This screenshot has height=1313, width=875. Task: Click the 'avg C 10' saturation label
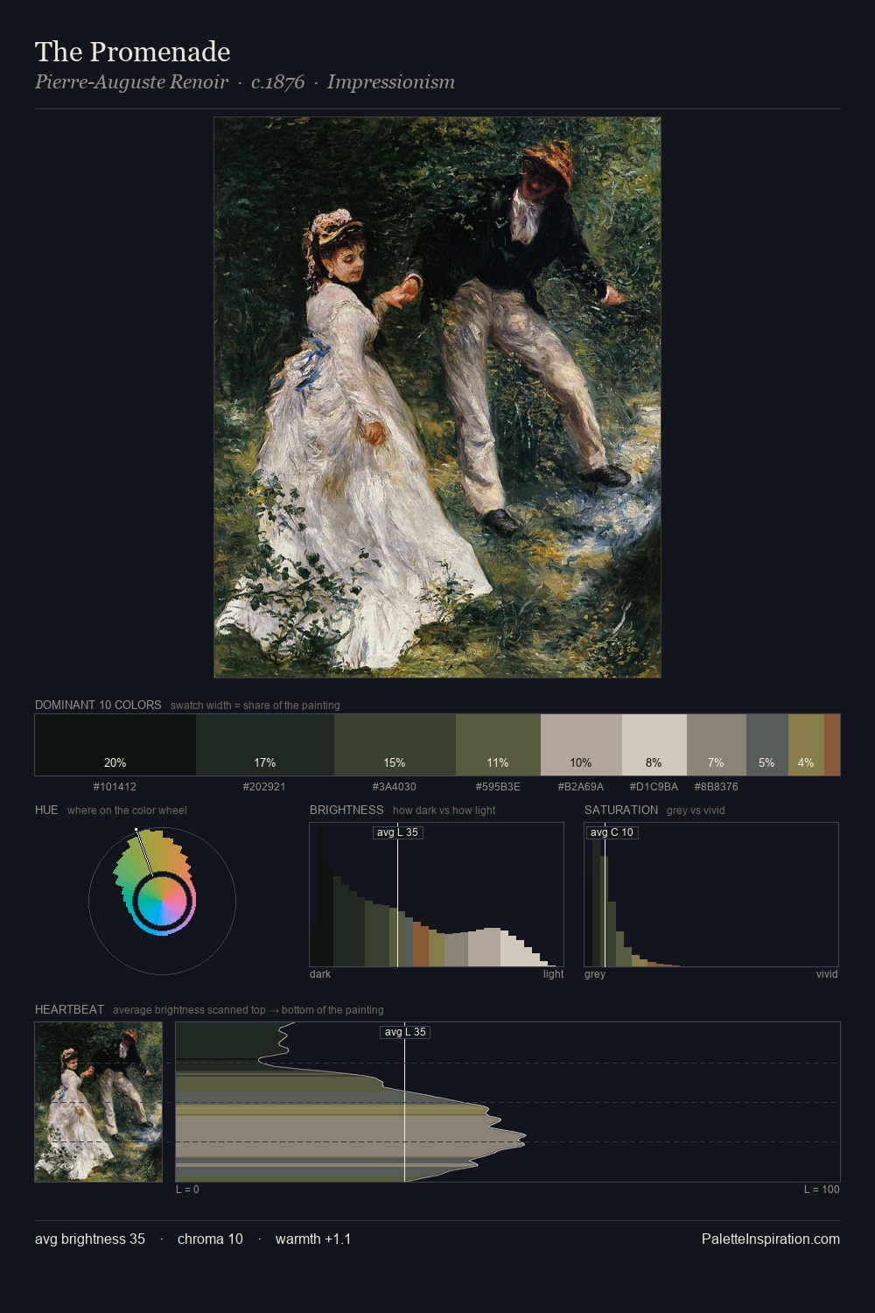point(612,832)
